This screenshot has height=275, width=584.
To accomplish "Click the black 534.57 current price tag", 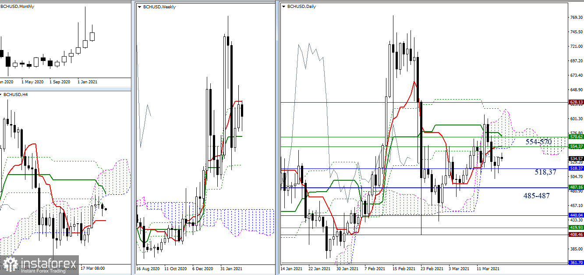I will click(576, 158).
